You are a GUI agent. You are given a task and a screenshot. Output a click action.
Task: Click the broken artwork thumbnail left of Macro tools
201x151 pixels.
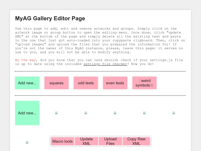tap(27, 142)
